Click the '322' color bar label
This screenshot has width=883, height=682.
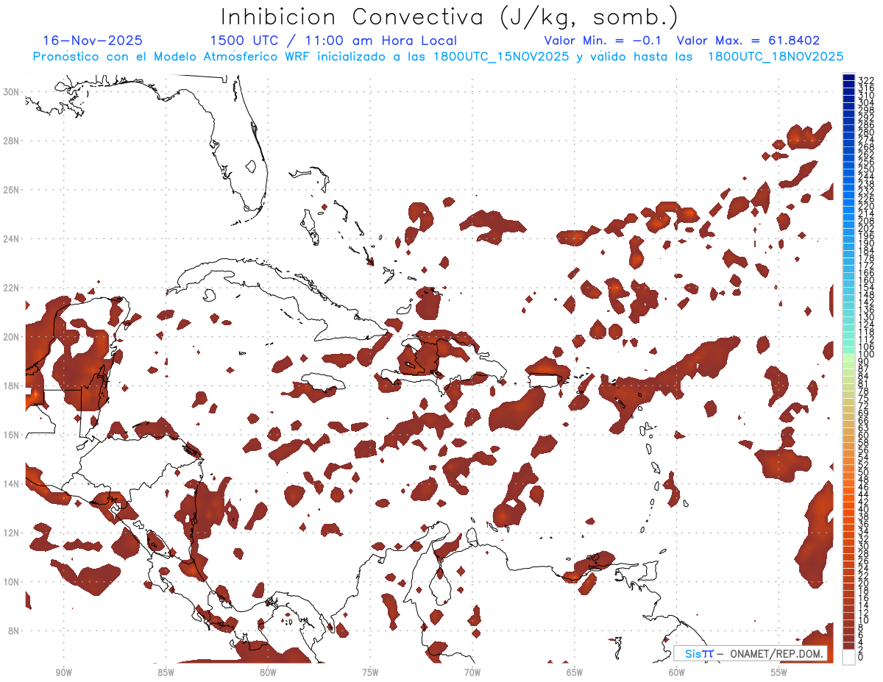tap(865, 80)
